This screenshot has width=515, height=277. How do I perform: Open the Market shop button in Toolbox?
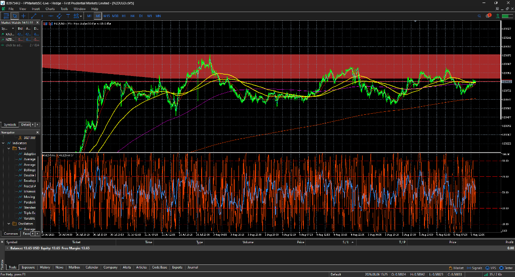(x=456, y=268)
